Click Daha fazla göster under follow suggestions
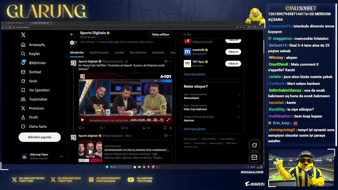Screen dimensions: 338x190 point(195,74)
